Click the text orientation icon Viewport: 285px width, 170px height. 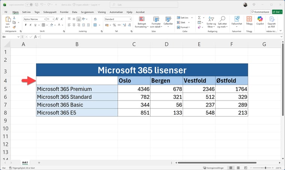point(84,19)
